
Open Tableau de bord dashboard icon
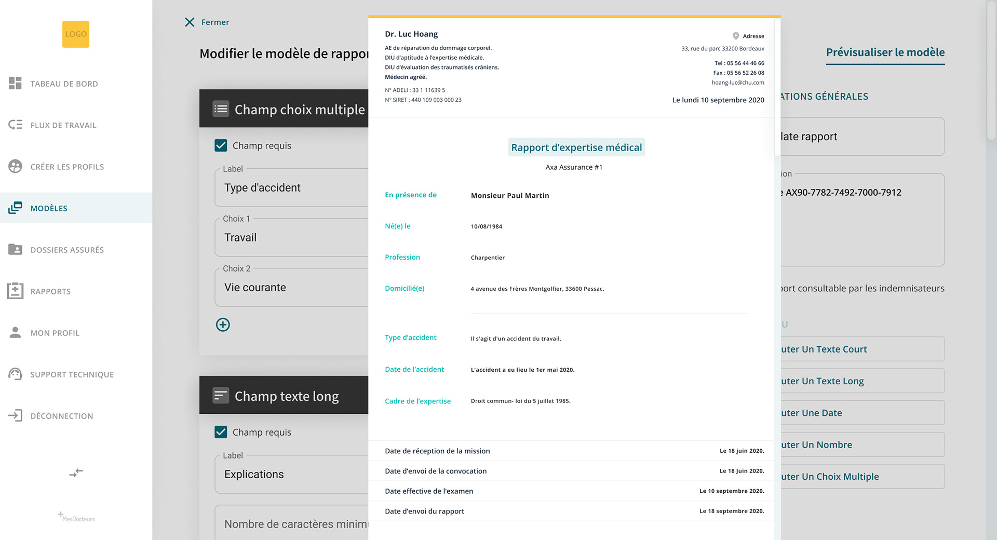click(15, 83)
